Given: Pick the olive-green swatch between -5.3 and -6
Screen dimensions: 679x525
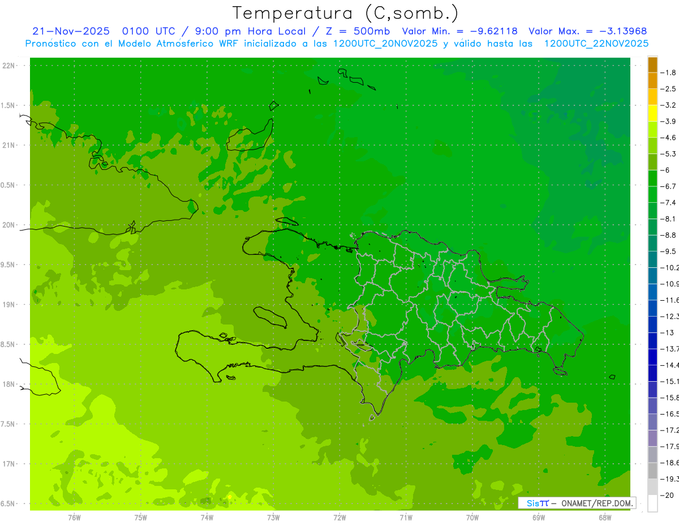Looking at the screenshot, I should 652,162.
